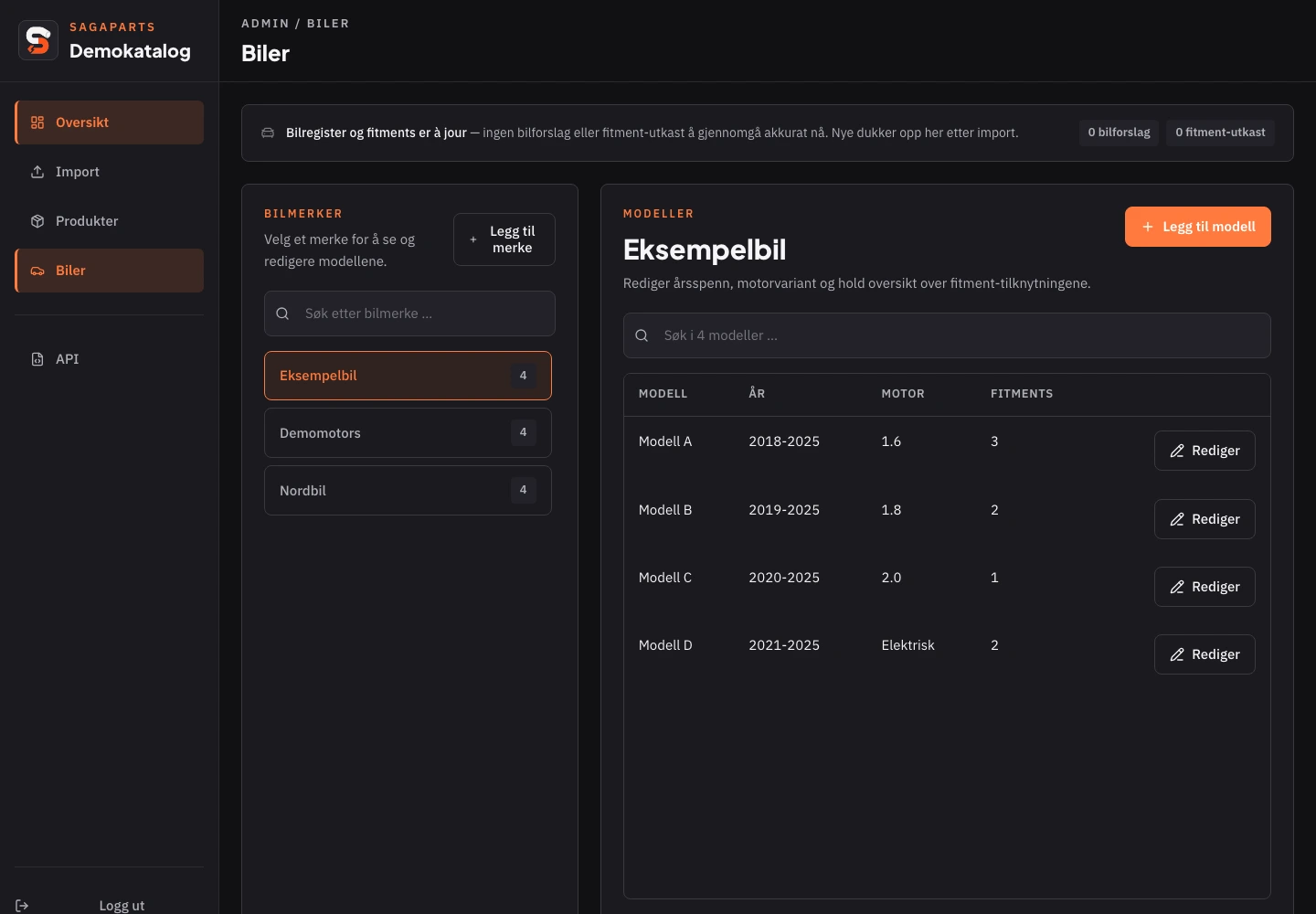1316x914 pixels.
Task: Click the pencil icon for Modell A
Action: [x=1177, y=451]
